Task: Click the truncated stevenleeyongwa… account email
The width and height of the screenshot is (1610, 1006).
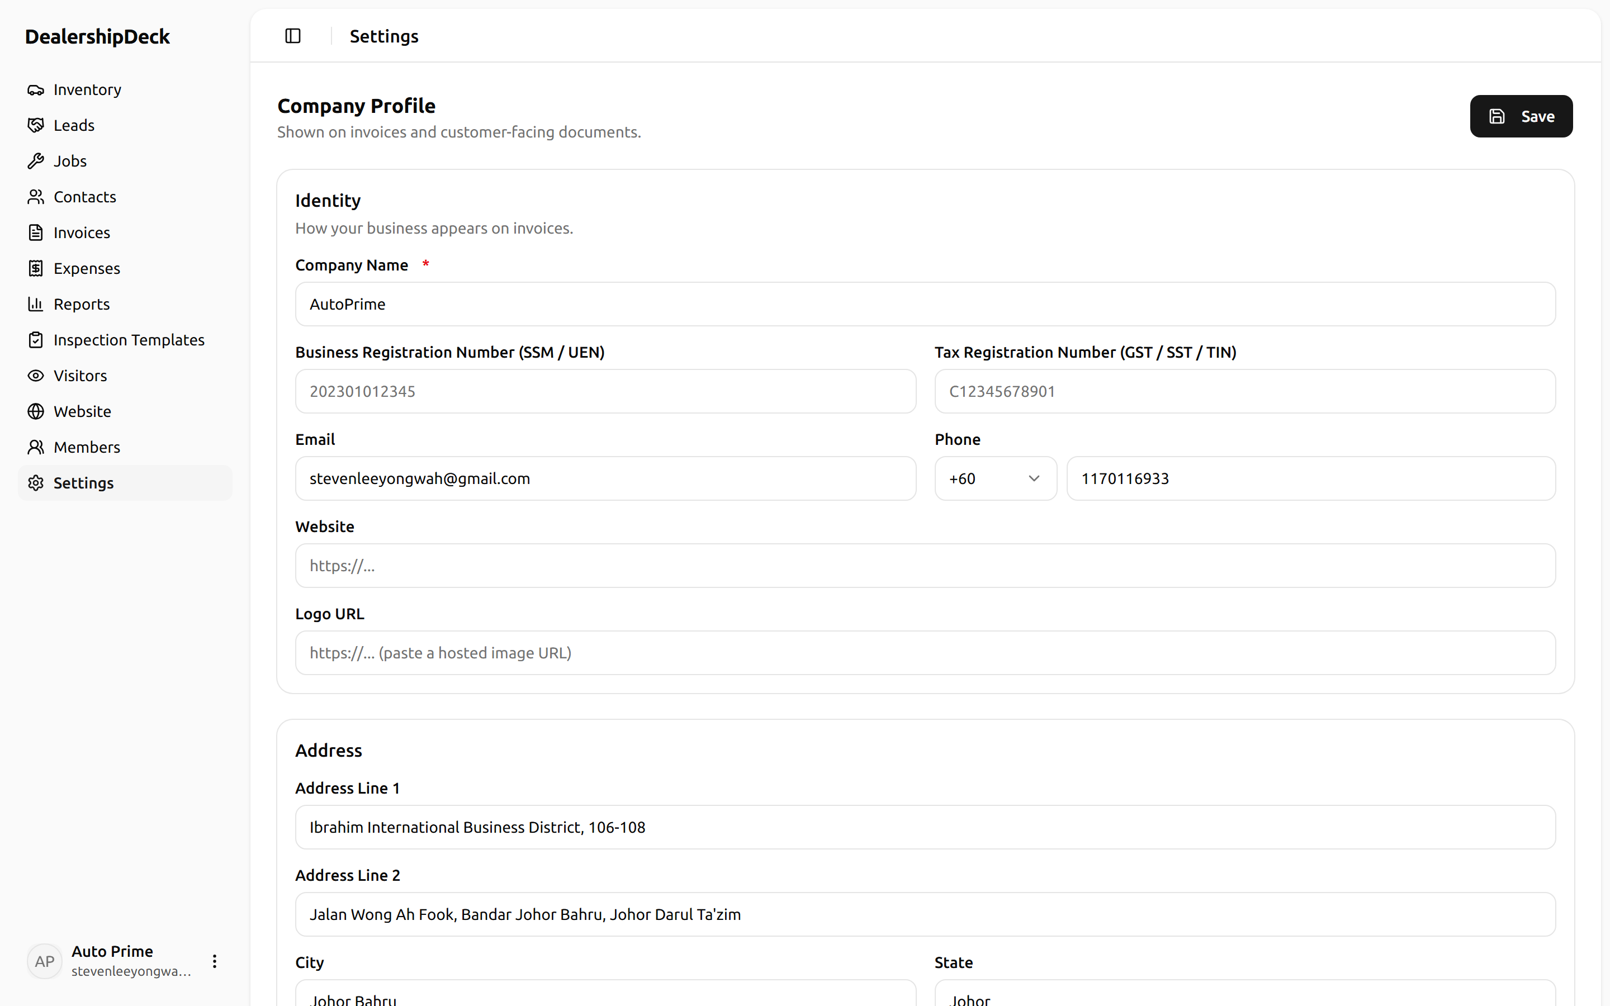Action: tap(131, 971)
